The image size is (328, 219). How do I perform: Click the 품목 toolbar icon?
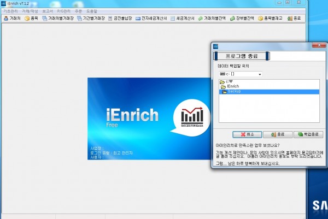coord(32,18)
